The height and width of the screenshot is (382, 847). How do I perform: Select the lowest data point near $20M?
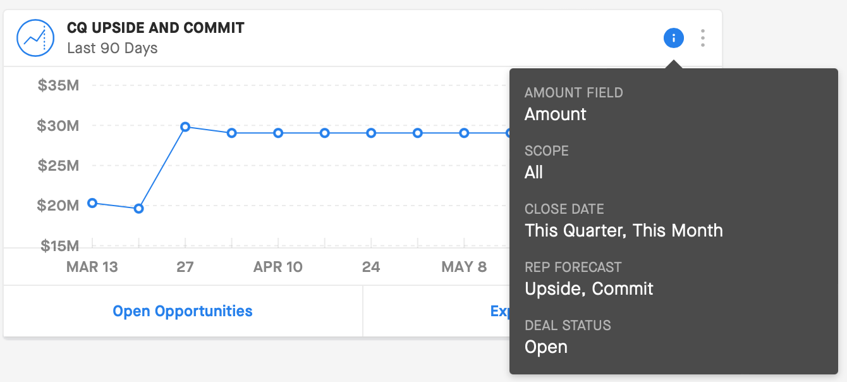[139, 208]
